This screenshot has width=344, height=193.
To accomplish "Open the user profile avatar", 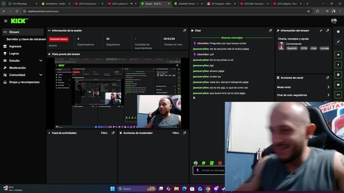I will pos(334,21).
